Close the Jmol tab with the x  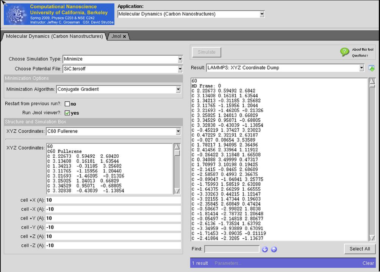[124, 37]
